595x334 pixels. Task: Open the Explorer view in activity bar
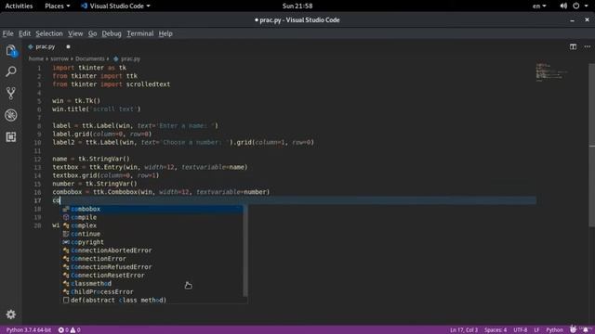[x=10, y=51]
